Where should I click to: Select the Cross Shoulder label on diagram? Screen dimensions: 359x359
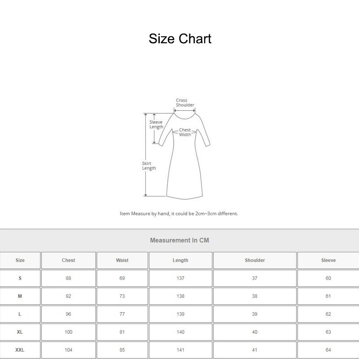(184, 103)
